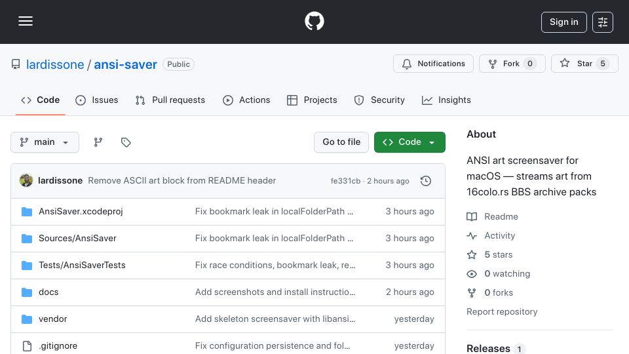Open the Sources/AnsiSaver folder
This screenshot has width=629, height=354.
[77, 239]
